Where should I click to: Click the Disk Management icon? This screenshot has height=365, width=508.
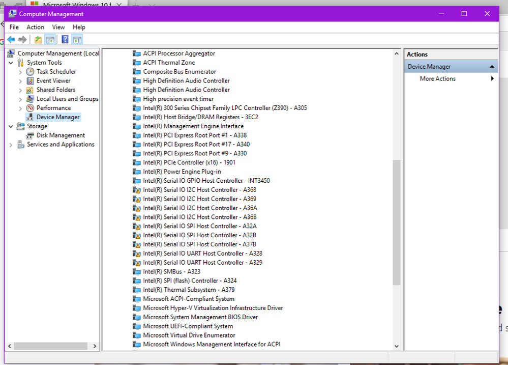pyautogui.click(x=30, y=135)
